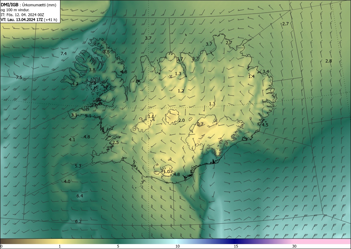
Task: Select the valid time 'VT: Lau. 13.04.2024 17Z'
Action: point(22,20)
